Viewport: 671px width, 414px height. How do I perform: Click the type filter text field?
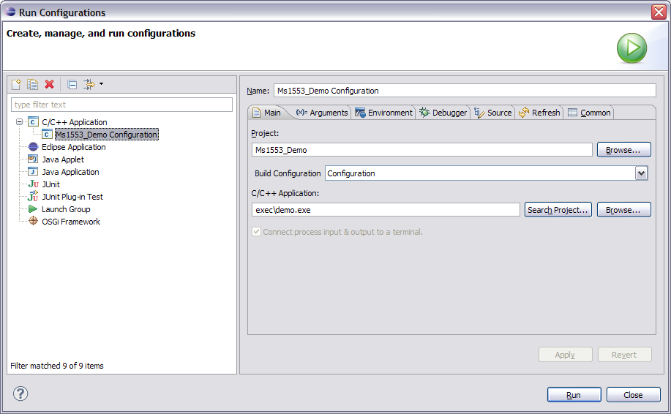121,105
